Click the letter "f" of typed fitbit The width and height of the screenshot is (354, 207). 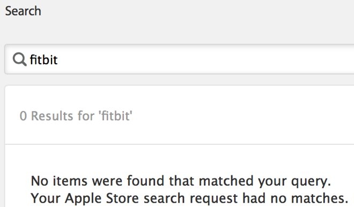[x=33, y=60]
